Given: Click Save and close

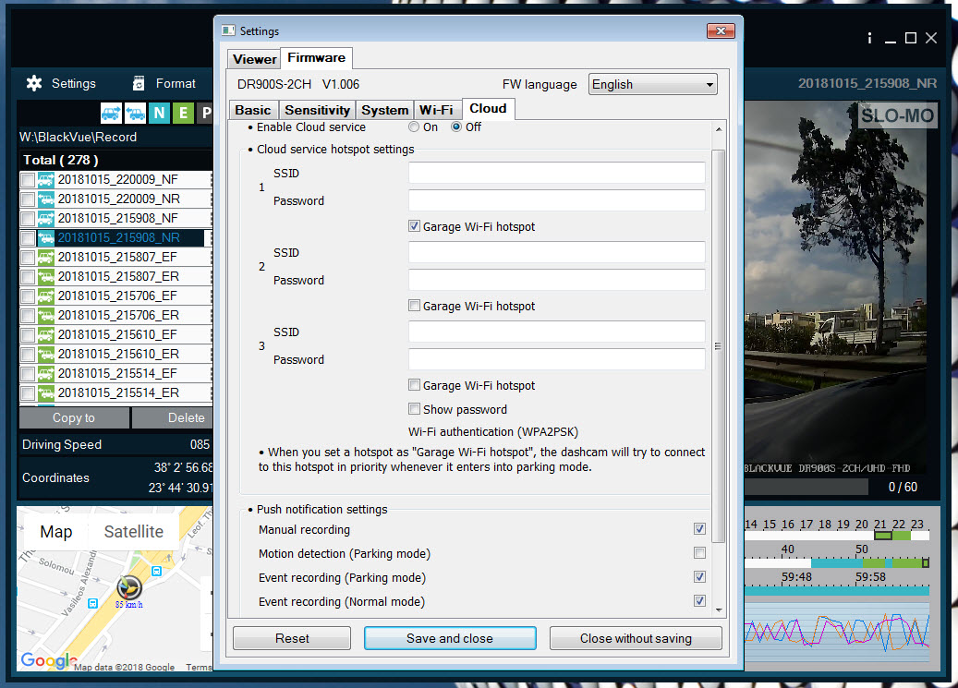Looking at the screenshot, I should 450,638.
